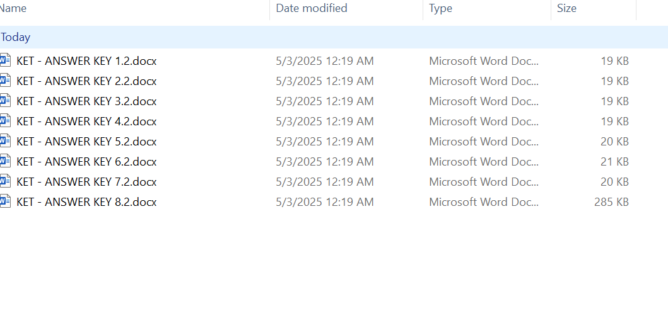This screenshot has height=328, width=668.
Task: Select the file name KET - ANSWER KEY 1.2.docx
Action: coord(86,61)
